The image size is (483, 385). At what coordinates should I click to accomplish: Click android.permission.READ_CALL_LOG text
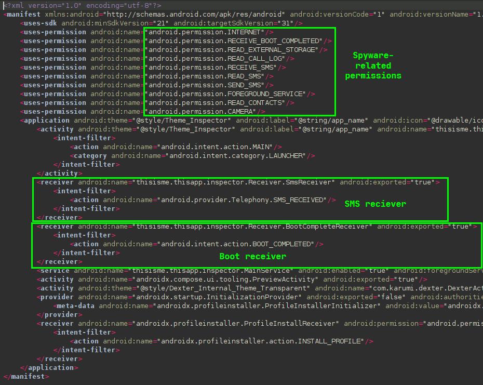coord(215,59)
